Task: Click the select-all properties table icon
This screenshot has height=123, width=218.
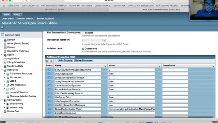Action: (x=47, y=61)
